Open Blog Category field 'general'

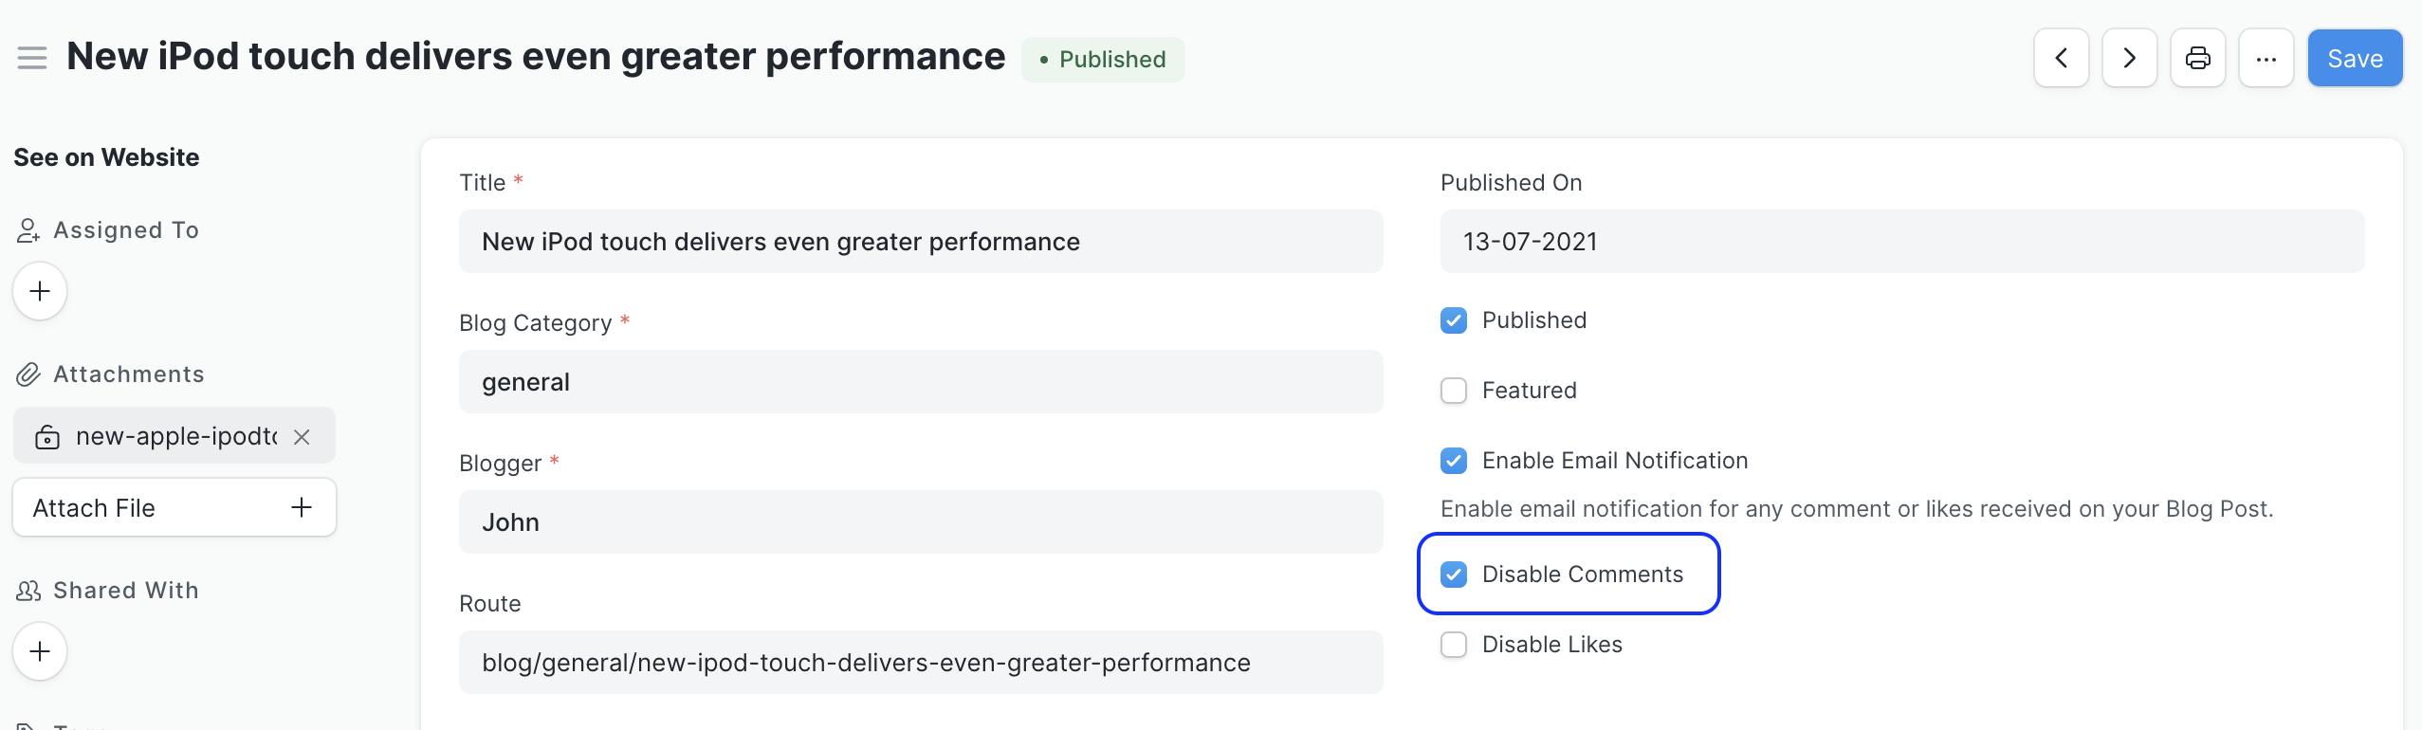click(921, 382)
